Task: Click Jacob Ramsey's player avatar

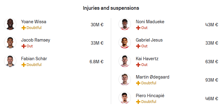Action: [10, 42]
